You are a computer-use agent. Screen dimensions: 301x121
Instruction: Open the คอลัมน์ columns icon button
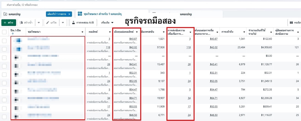pyautogui.click(x=294, y=23)
